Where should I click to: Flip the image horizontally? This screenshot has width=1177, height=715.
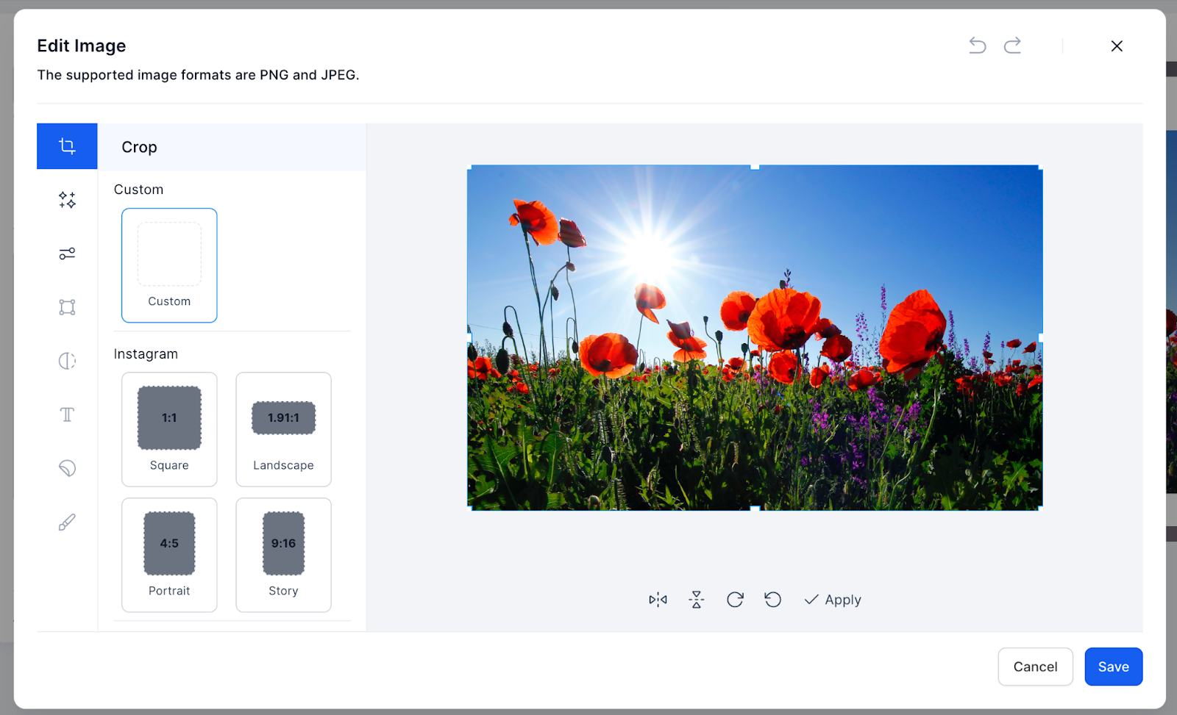(x=658, y=600)
